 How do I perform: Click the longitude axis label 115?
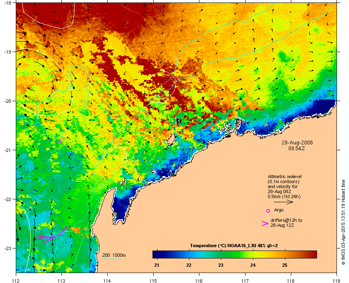point(153,281)
